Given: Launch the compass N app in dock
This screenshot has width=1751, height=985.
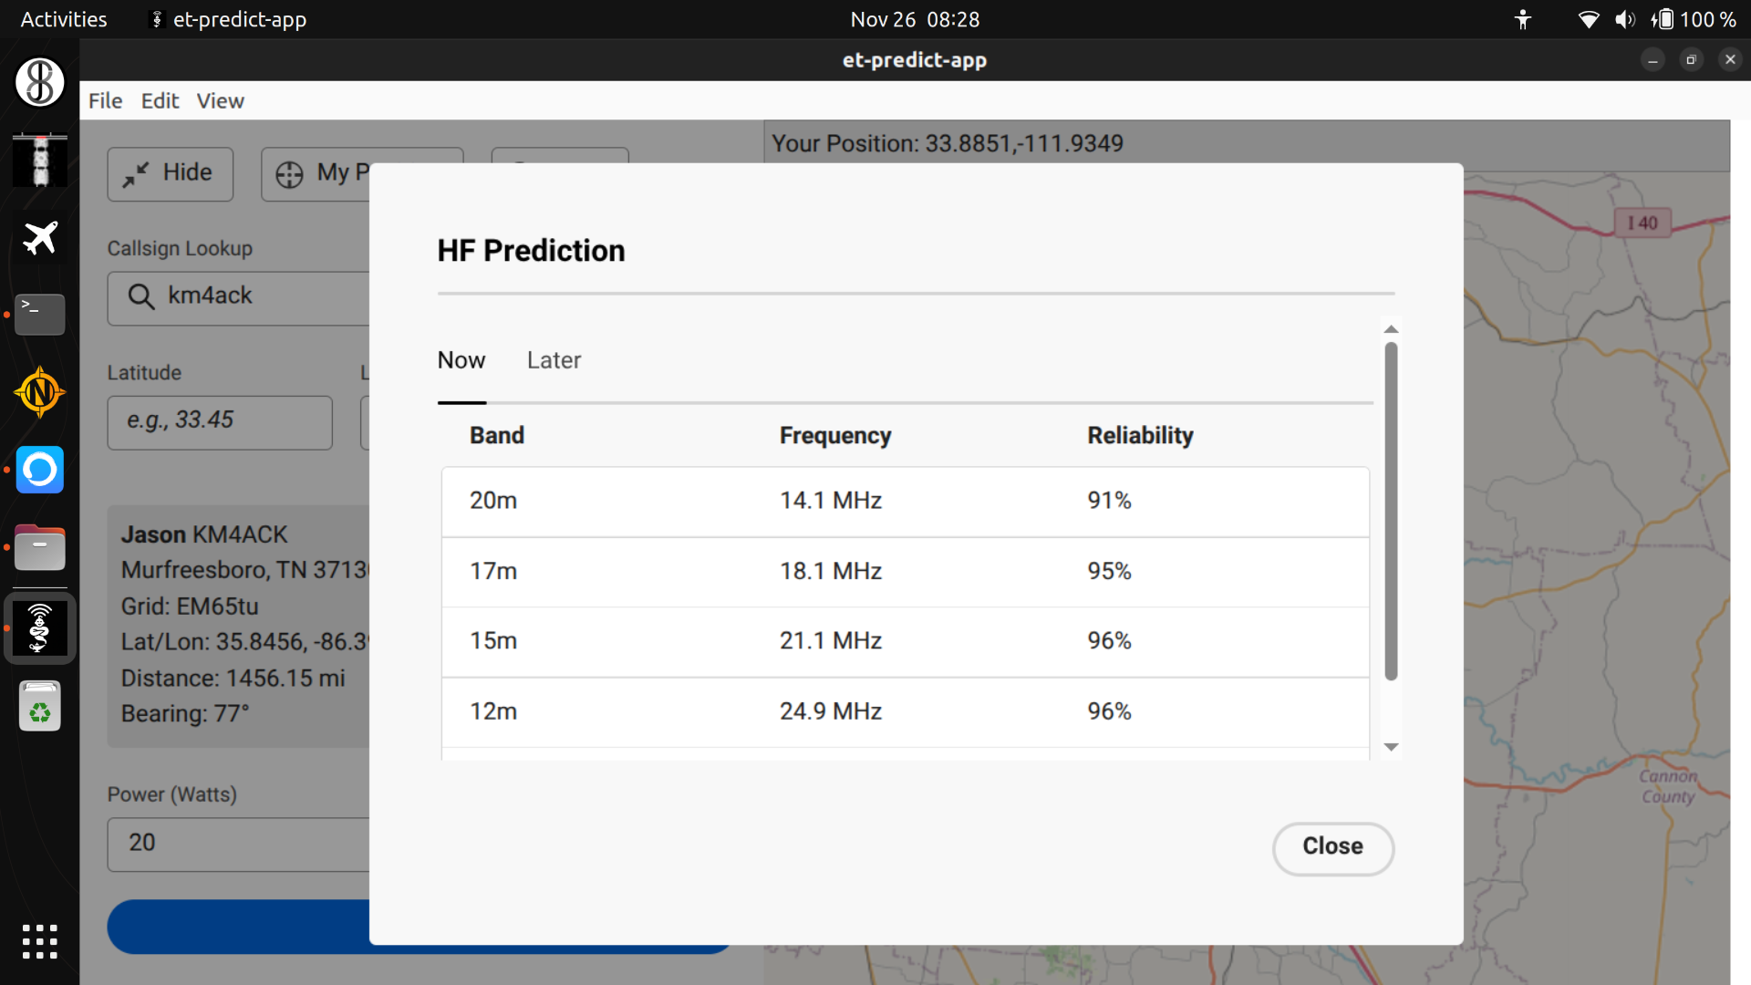Looking at the screenshot, I should coord(39,392).
